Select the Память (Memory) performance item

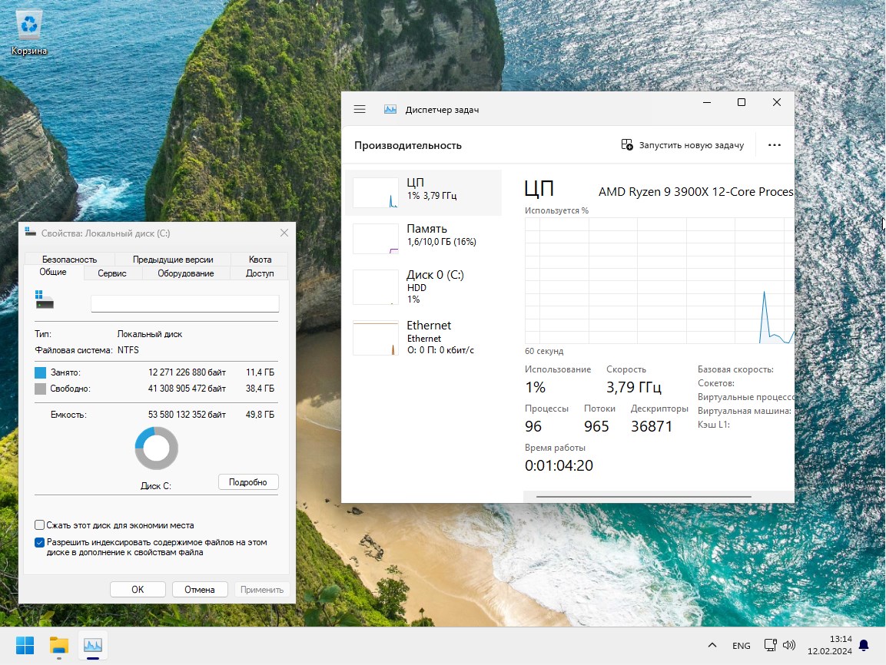pos(423,238)
